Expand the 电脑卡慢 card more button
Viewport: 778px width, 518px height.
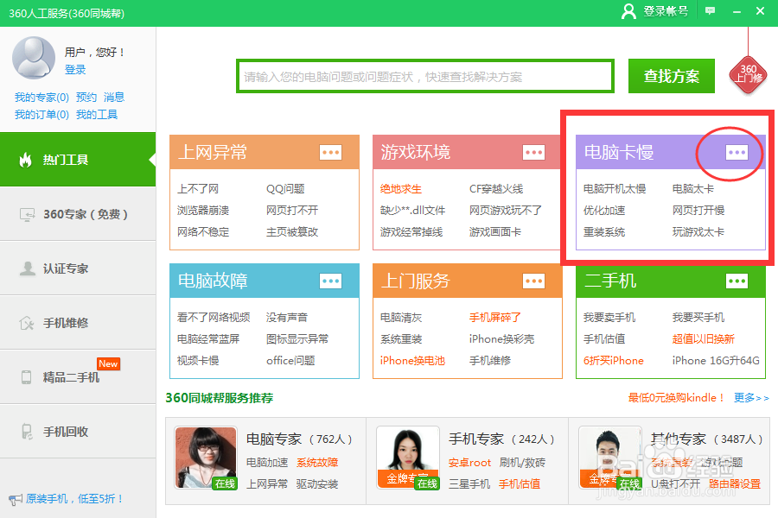[x=737, y=152]
